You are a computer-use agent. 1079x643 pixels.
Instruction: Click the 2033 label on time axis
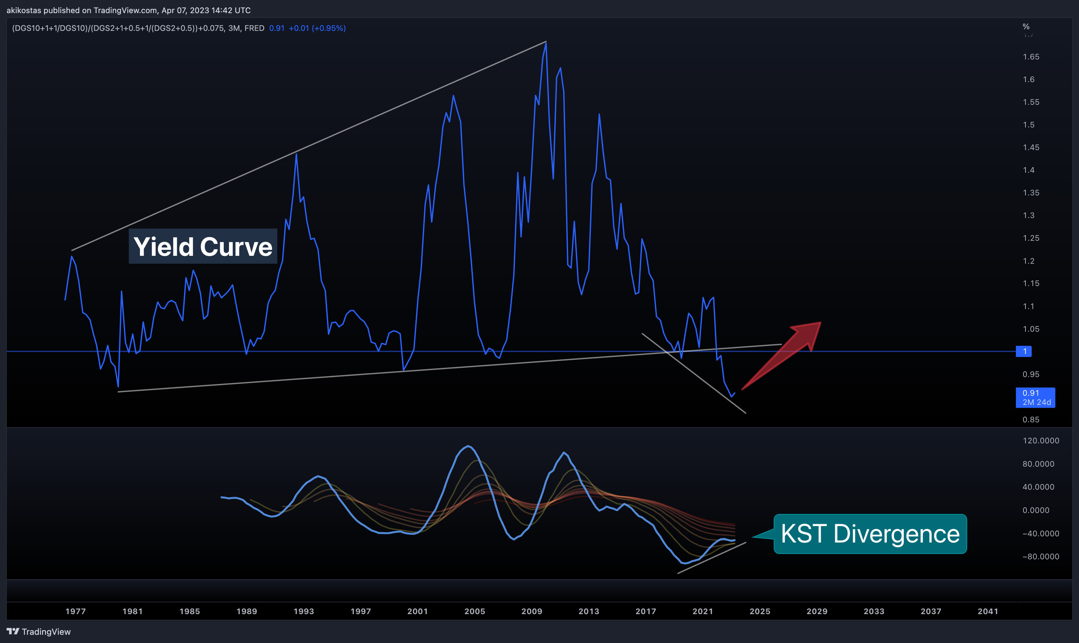tap(874, 611)
